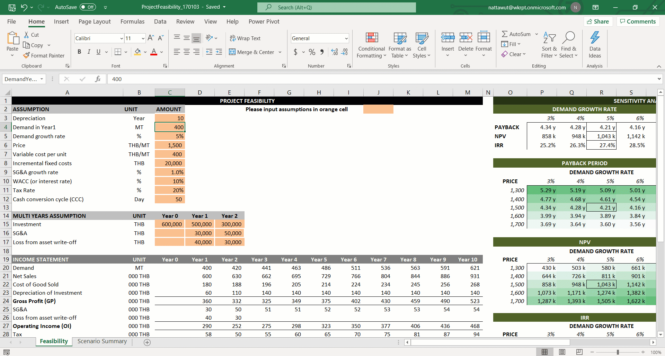Screen dimensions: 665x356
Task: Collapse the ribbon with the chevron
Action: [x=659, y=66]
